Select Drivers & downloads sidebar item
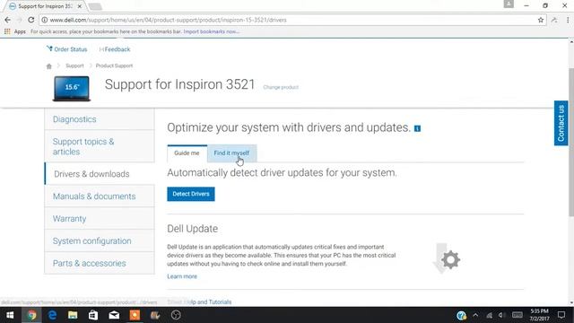This screenshot has width=574, height=323. [x=100, y=174]
